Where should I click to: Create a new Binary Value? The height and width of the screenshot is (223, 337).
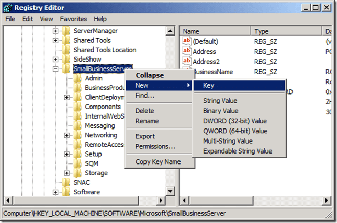[240, 111]
